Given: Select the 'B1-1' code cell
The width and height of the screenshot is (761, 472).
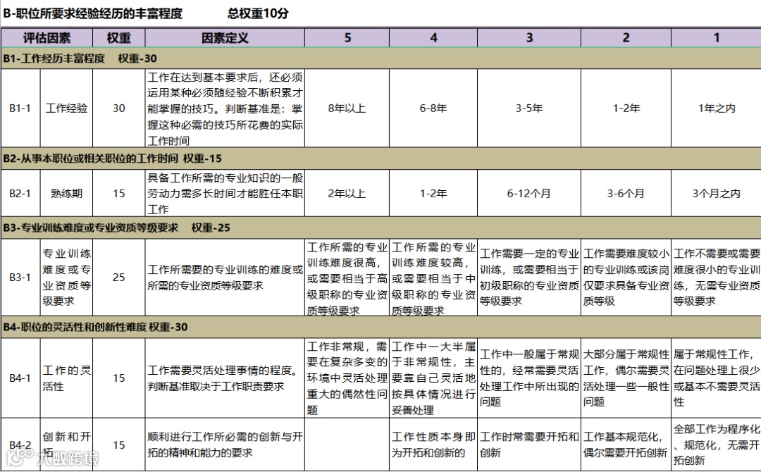Looking at the screenshot, I should pos(20,108).
